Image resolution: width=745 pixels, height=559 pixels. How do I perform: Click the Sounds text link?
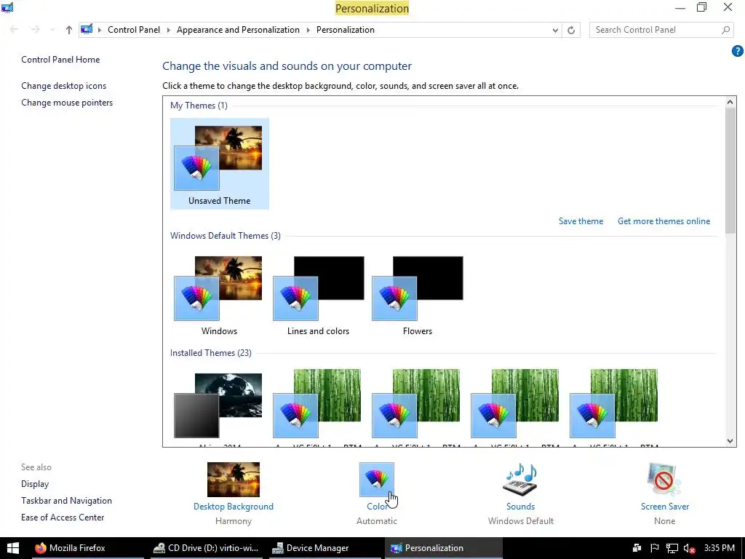point(520,507)
